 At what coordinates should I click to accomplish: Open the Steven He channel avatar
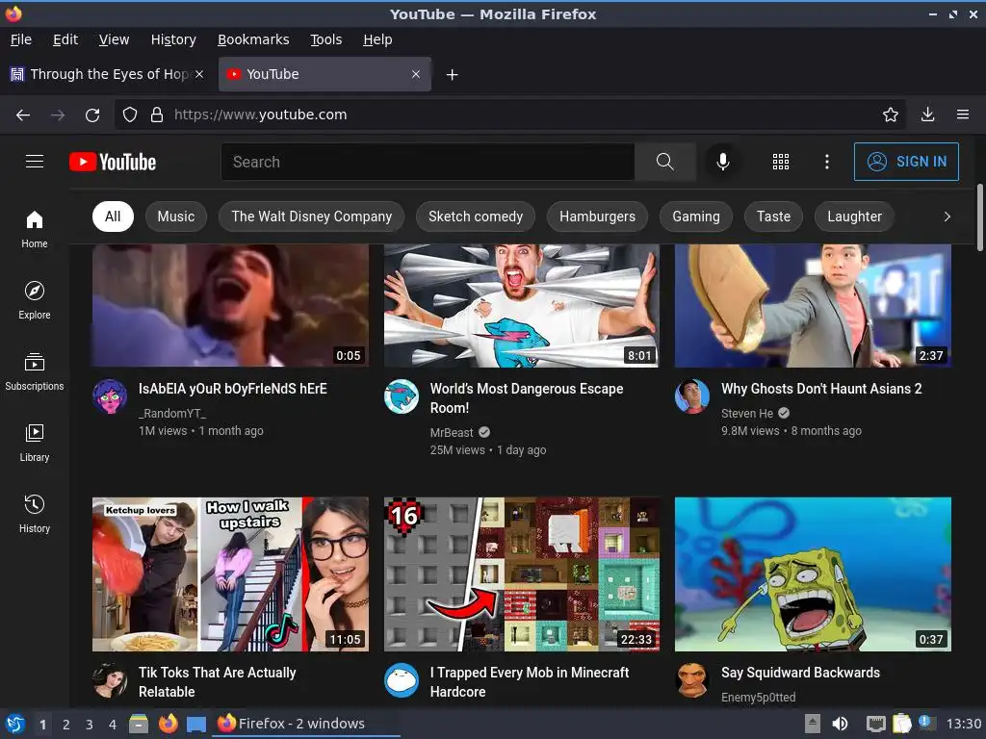692,396
